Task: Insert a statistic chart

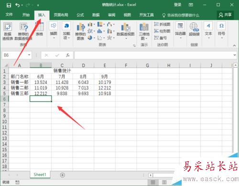Action: point(101,31)
